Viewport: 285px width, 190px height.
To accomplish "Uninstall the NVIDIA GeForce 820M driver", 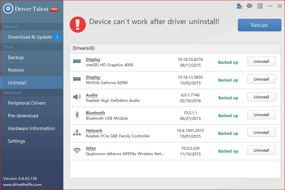I will point(261,79).
